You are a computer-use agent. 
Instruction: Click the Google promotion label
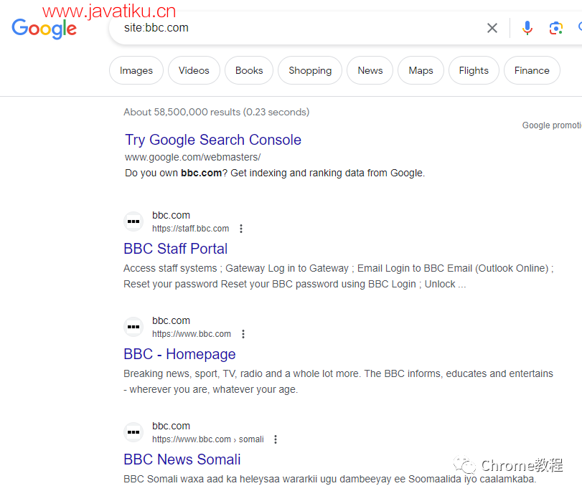pyautogui.click(x=552, y=125)
